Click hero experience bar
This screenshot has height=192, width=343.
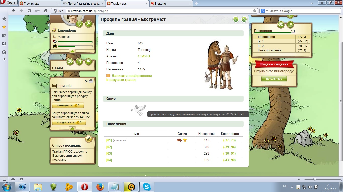click(x=75, y=46)
